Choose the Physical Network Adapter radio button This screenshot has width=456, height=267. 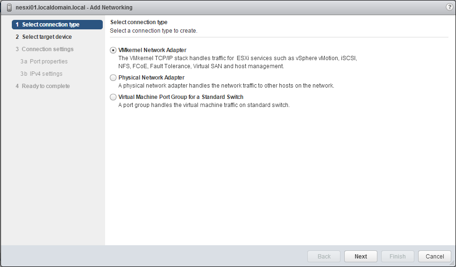point(113,78)
